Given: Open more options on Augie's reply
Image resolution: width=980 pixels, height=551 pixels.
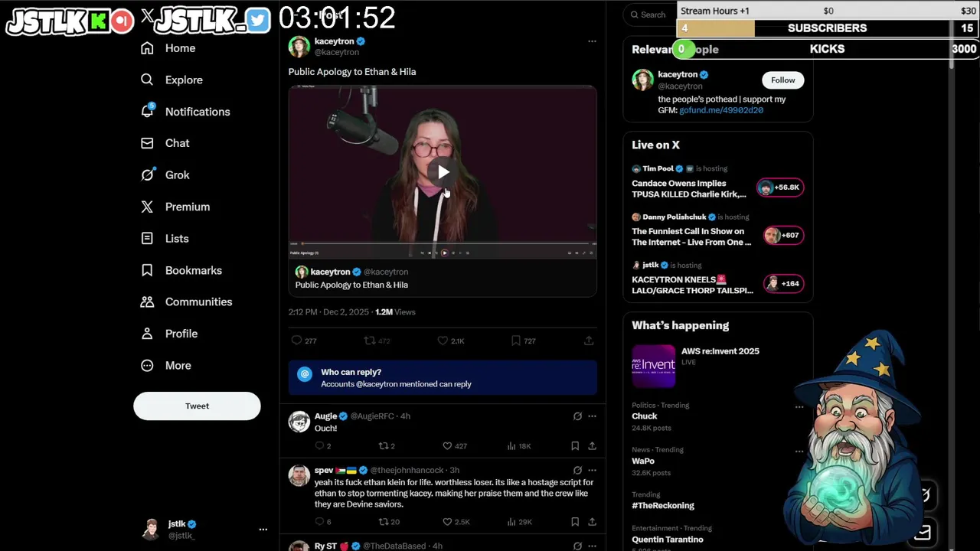Looking at the screenshot, I should point(592,416).
